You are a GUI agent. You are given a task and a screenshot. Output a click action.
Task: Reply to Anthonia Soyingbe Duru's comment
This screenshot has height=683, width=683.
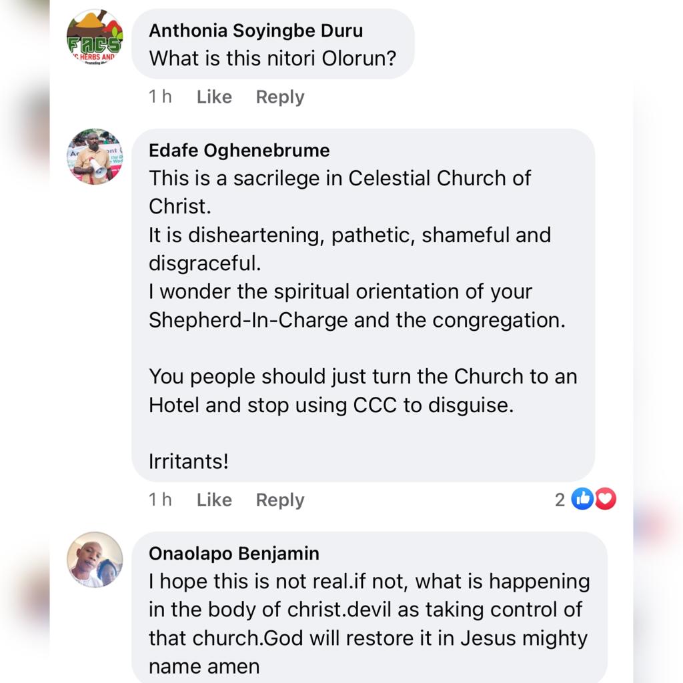coord(280,97)
